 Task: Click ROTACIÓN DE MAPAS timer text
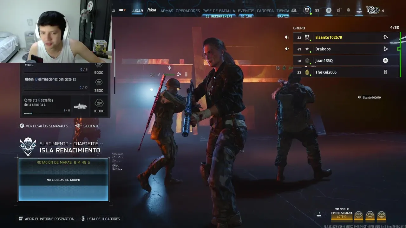[63, 162]
